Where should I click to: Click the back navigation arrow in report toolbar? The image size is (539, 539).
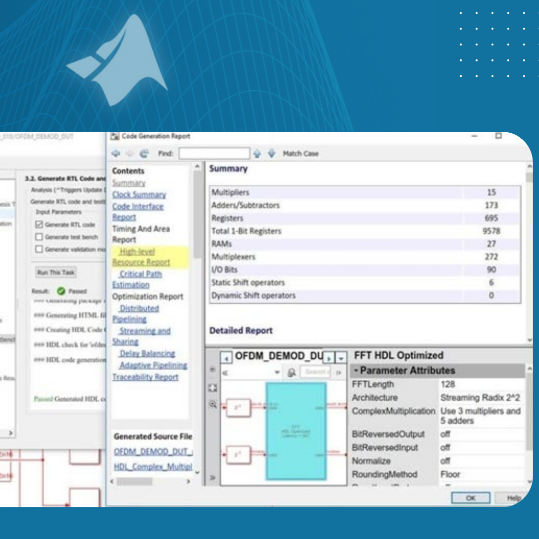click(x=116, y=154)
